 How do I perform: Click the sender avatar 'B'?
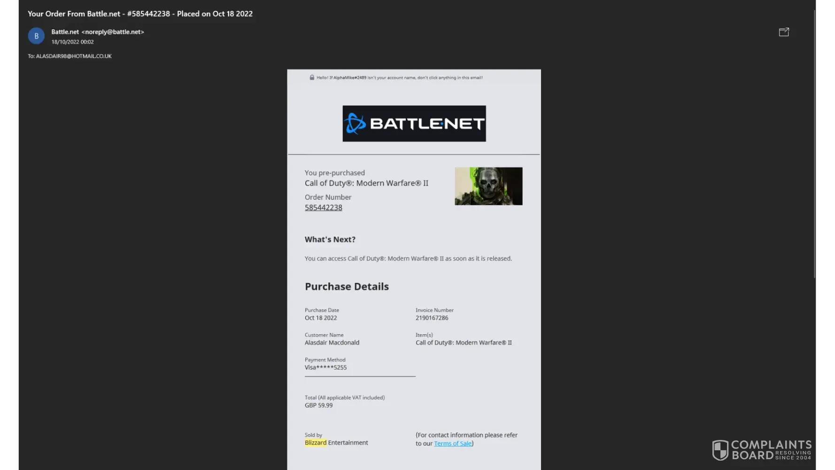36,36
